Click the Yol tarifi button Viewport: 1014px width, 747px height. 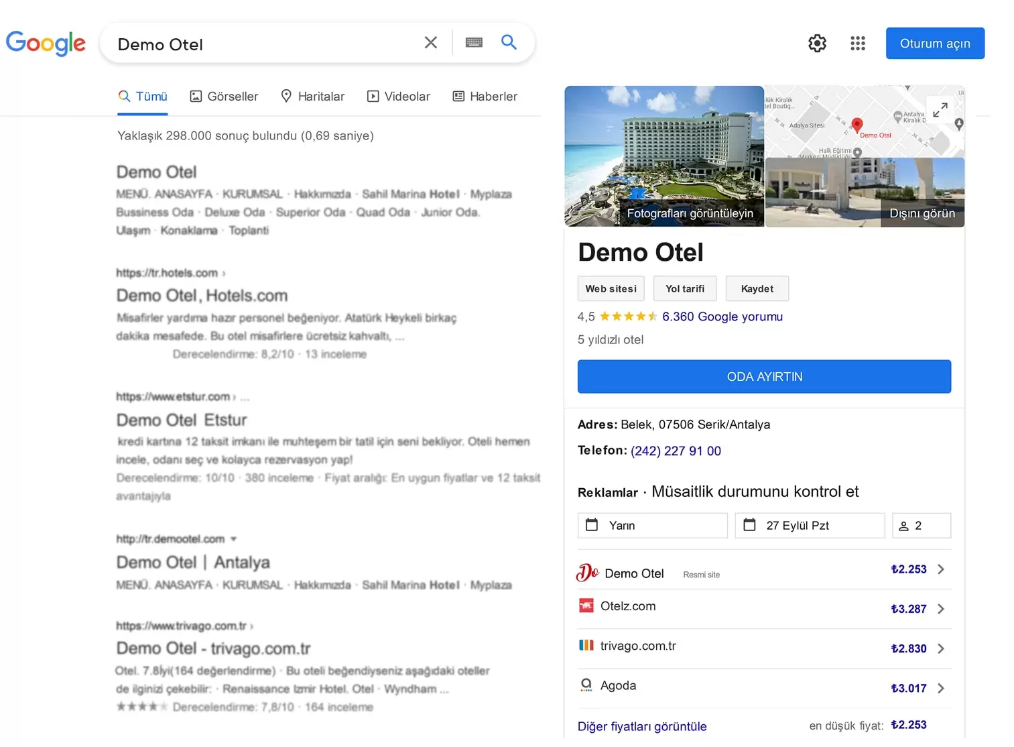[685, 289]
